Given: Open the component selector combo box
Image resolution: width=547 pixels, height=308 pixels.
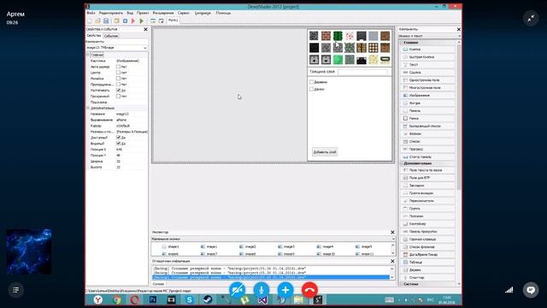Looking at the screenshot, I should pyautogui.click(x=116, y=48).
